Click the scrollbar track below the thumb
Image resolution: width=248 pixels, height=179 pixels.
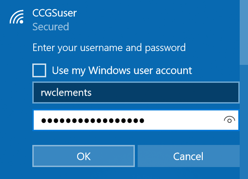coord(244,121)
